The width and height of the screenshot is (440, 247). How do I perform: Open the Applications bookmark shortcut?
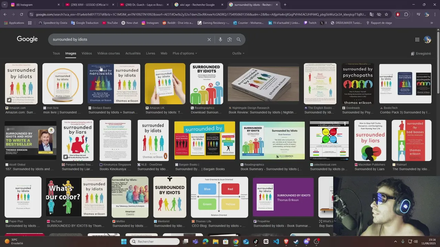click(14, 23)
